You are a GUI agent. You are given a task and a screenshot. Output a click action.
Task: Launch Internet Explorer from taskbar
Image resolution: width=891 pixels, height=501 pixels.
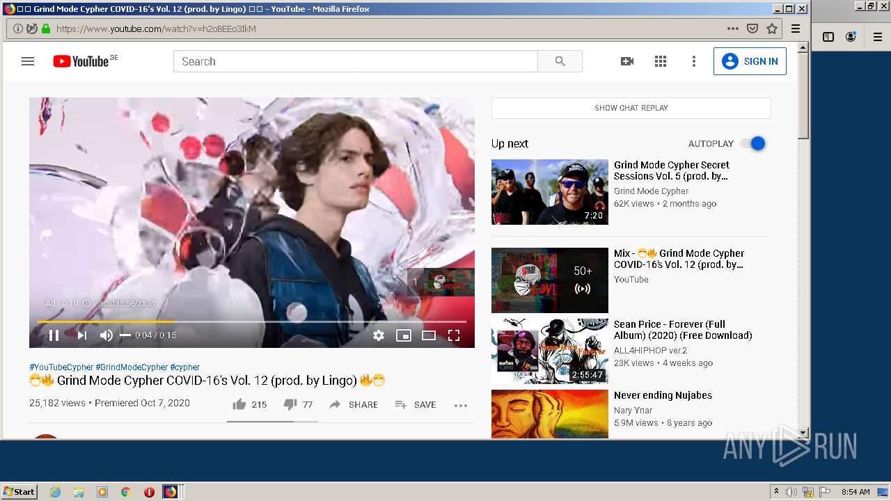pyautogui.click(x=55, y=492)
